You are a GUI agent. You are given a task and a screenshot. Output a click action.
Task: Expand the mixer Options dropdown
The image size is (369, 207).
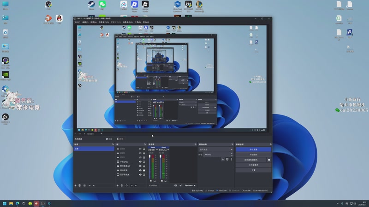pyautogui.click(x=190, y=185)
